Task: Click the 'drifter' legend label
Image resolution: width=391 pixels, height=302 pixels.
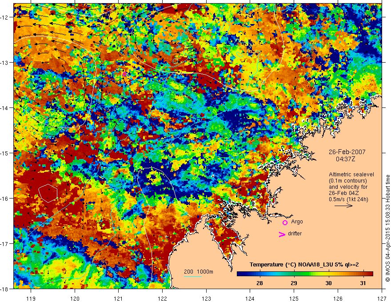Action: (295, 234)
